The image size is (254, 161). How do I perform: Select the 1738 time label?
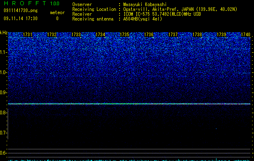tap(197, 35)
